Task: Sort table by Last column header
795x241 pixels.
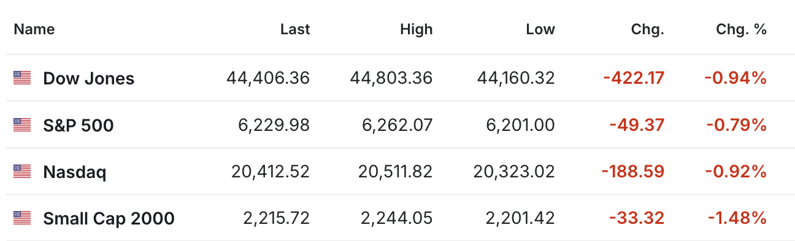Action: click(295, 29)
